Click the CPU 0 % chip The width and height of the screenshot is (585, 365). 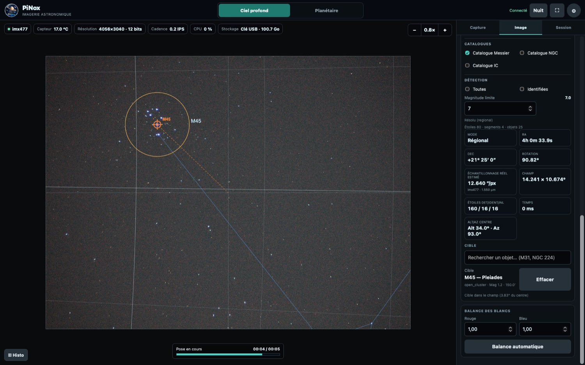point(203,29)
